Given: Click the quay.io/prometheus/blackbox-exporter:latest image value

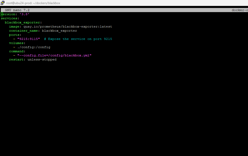Looking at the screenshot, I should coord(68,27).
